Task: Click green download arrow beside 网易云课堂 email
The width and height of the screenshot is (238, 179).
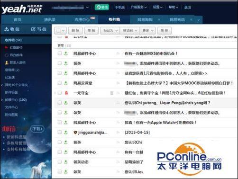Action: click(66, 83)
